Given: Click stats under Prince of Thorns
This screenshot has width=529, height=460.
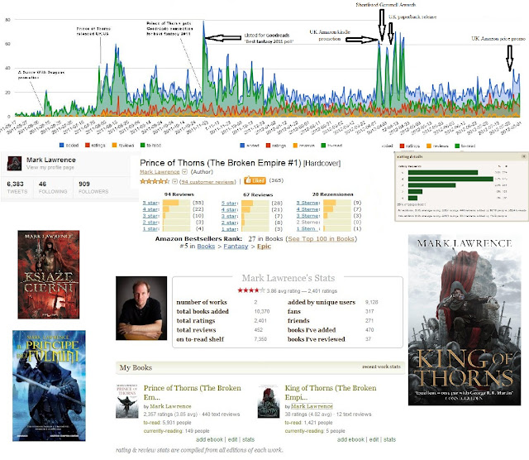Looking at the screenshot, I should [248, 439].
